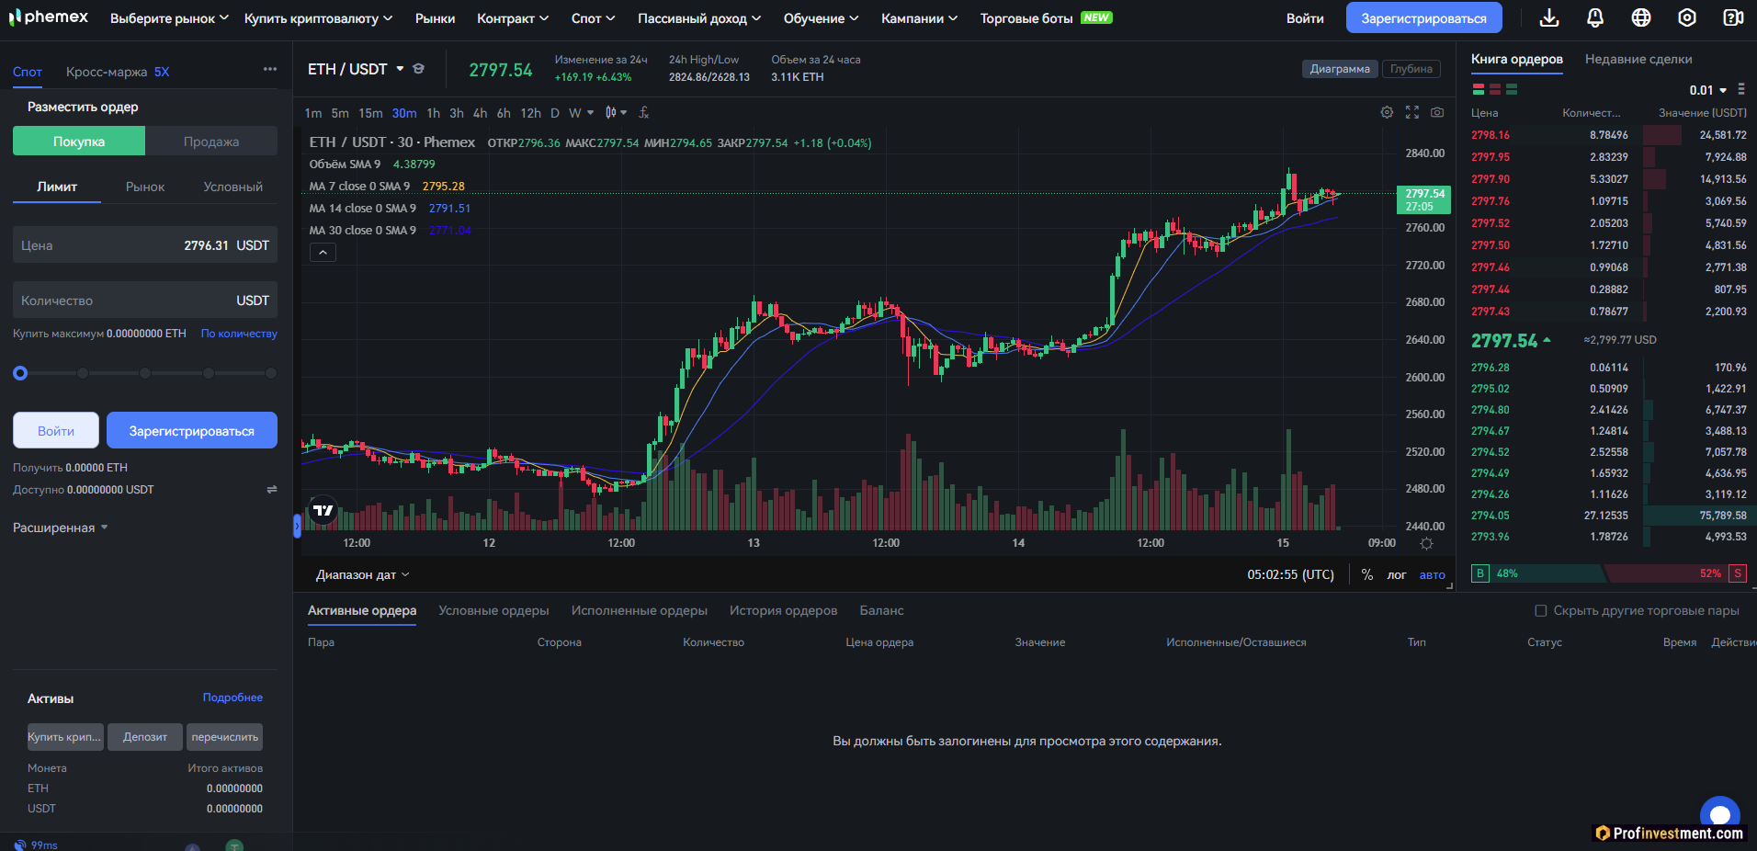Open the Phemex logo home page
1757x851 pixels.
click(x=49, y=17)
